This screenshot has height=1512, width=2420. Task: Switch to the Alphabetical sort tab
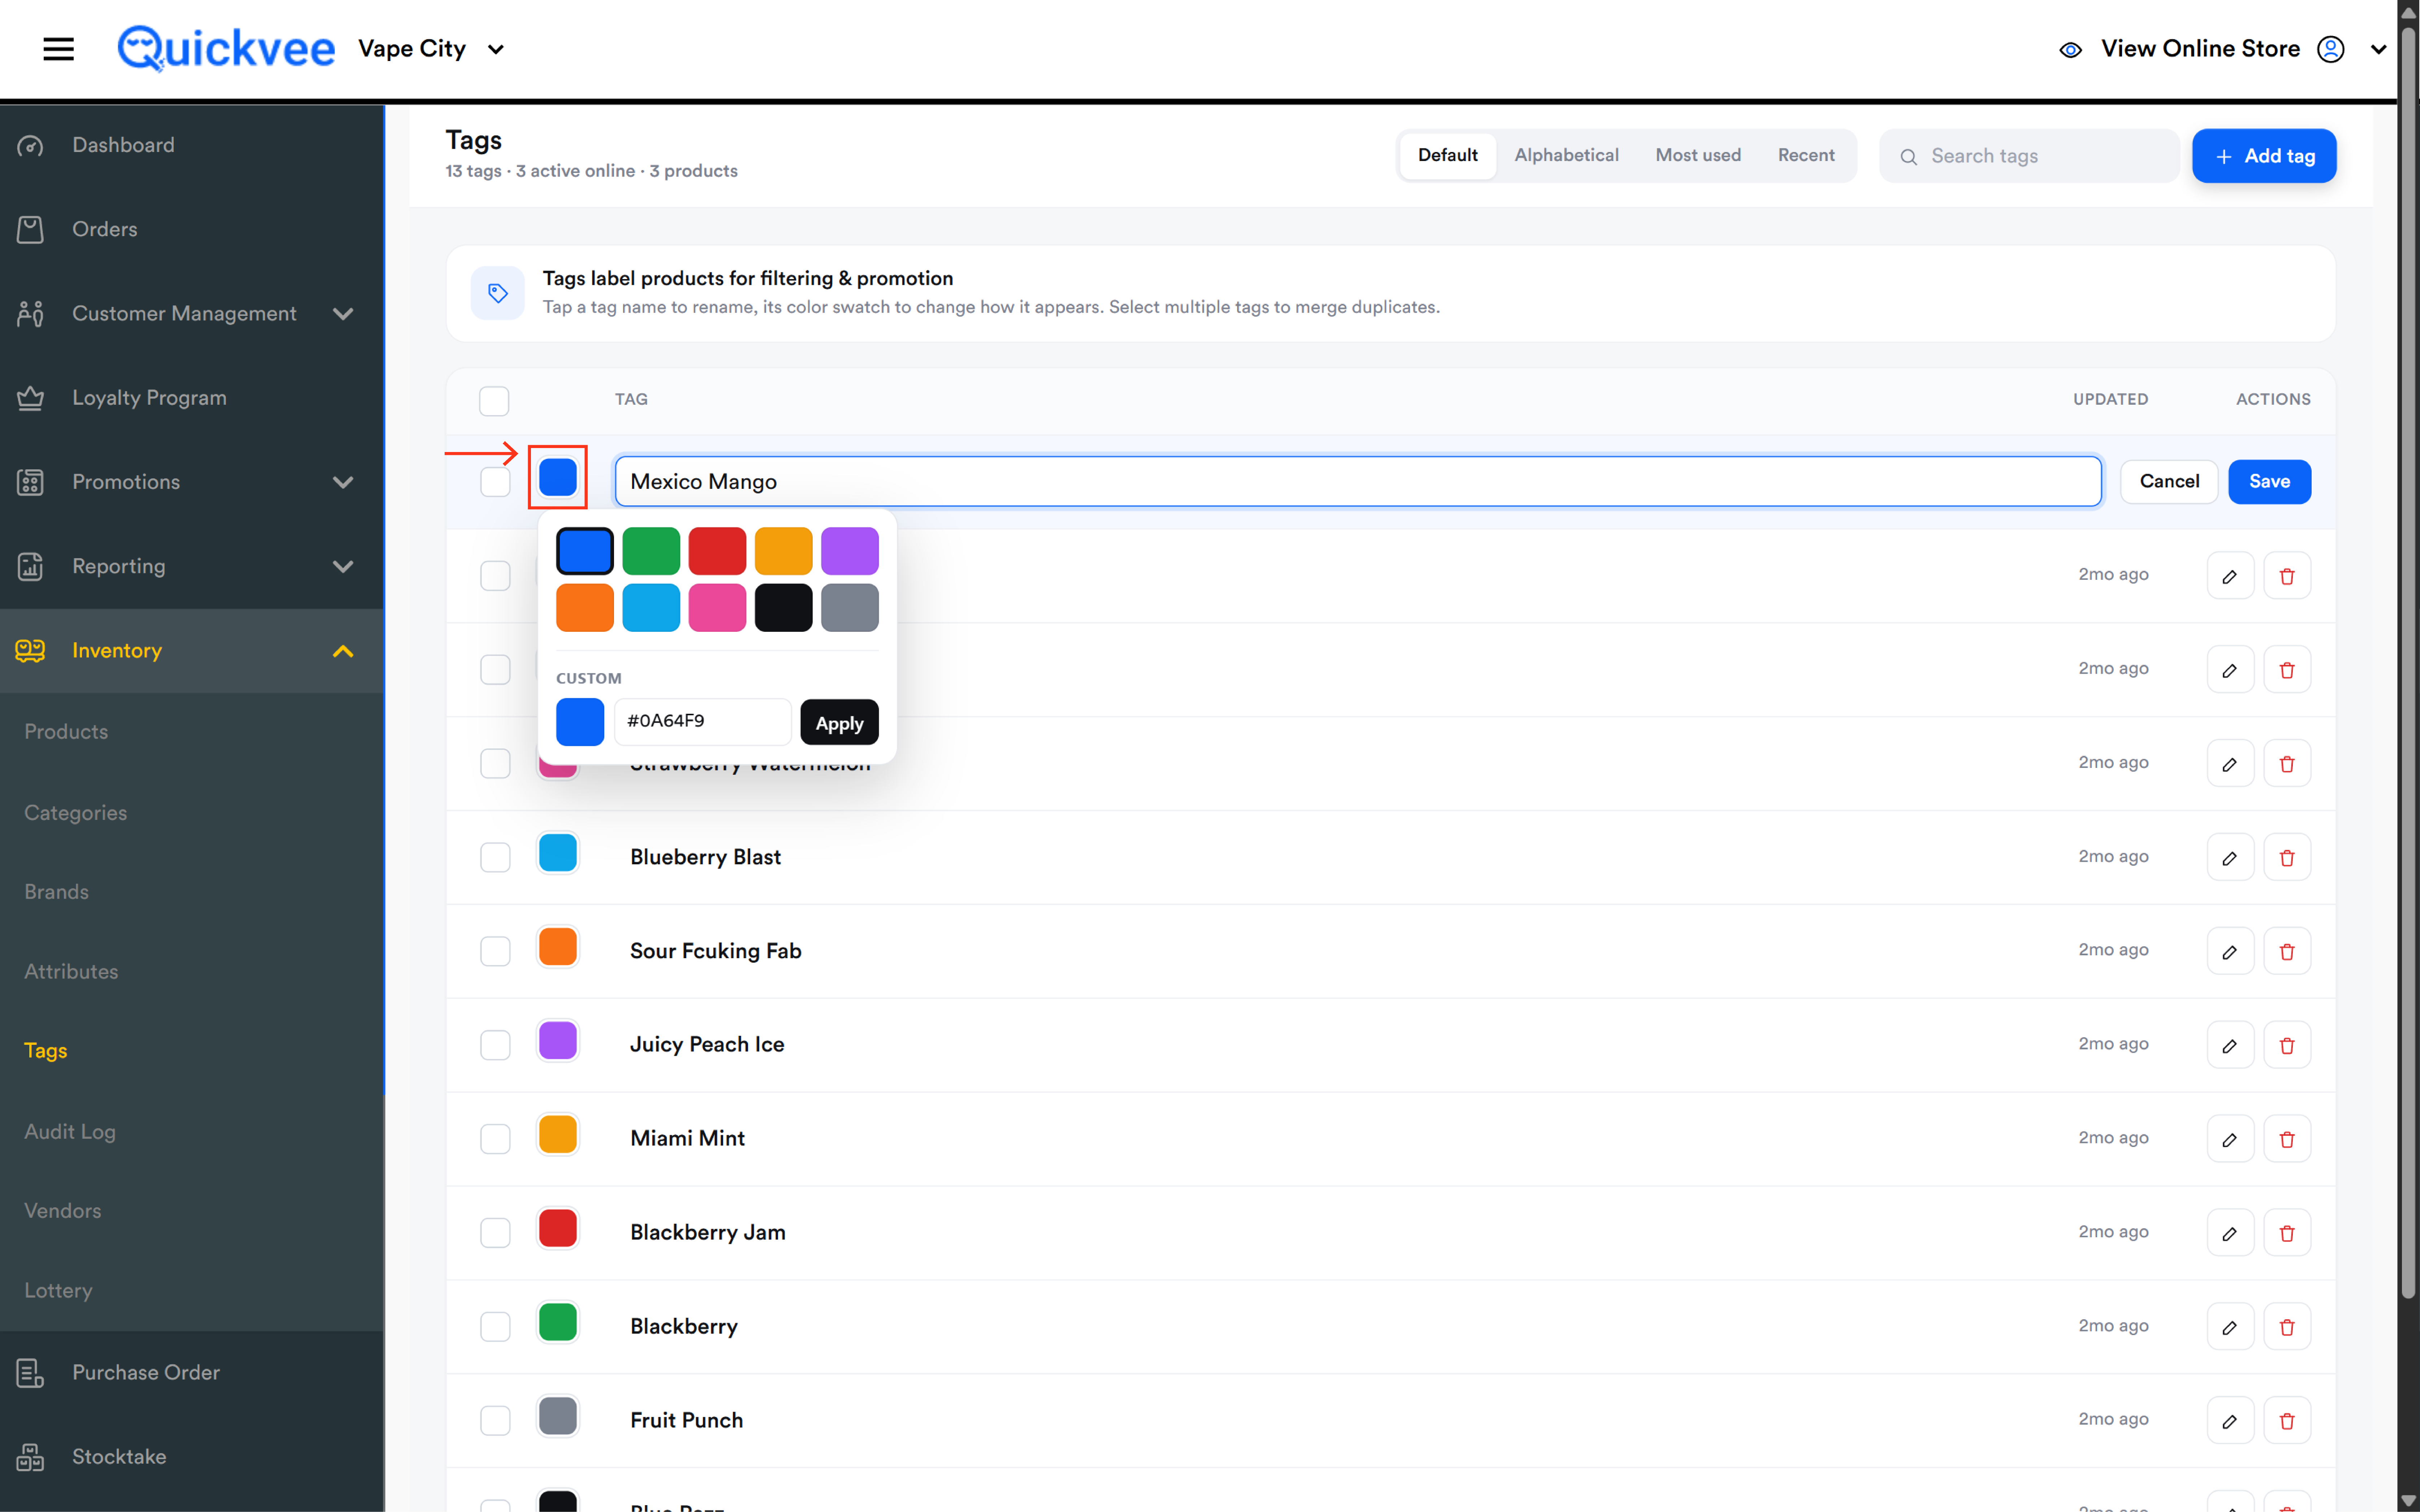tap(1566, 155)
